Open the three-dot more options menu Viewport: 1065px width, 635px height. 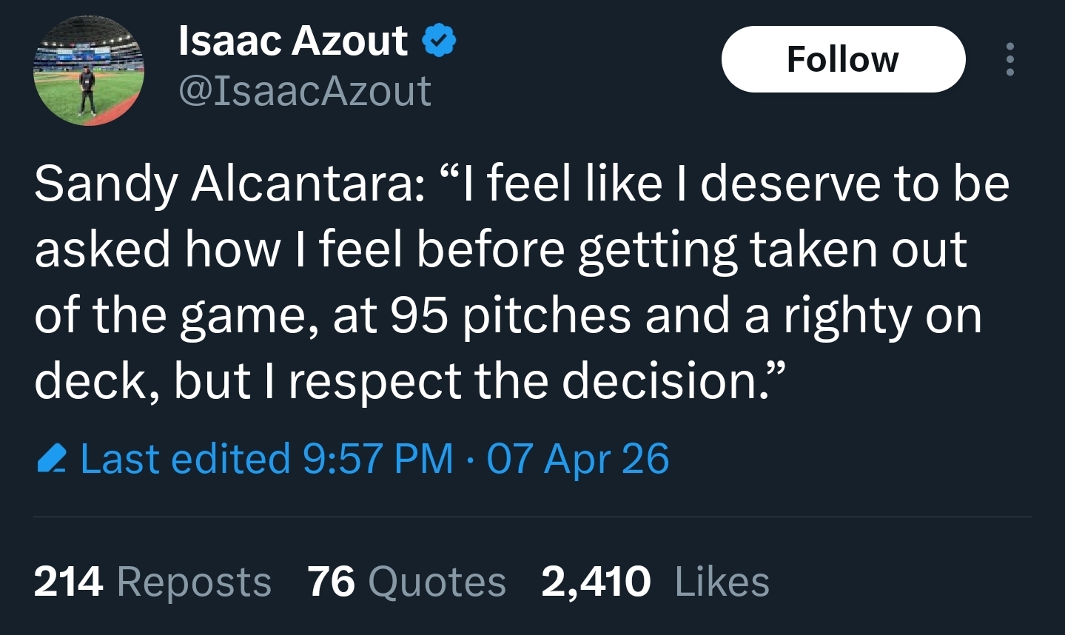point(1009,59)
